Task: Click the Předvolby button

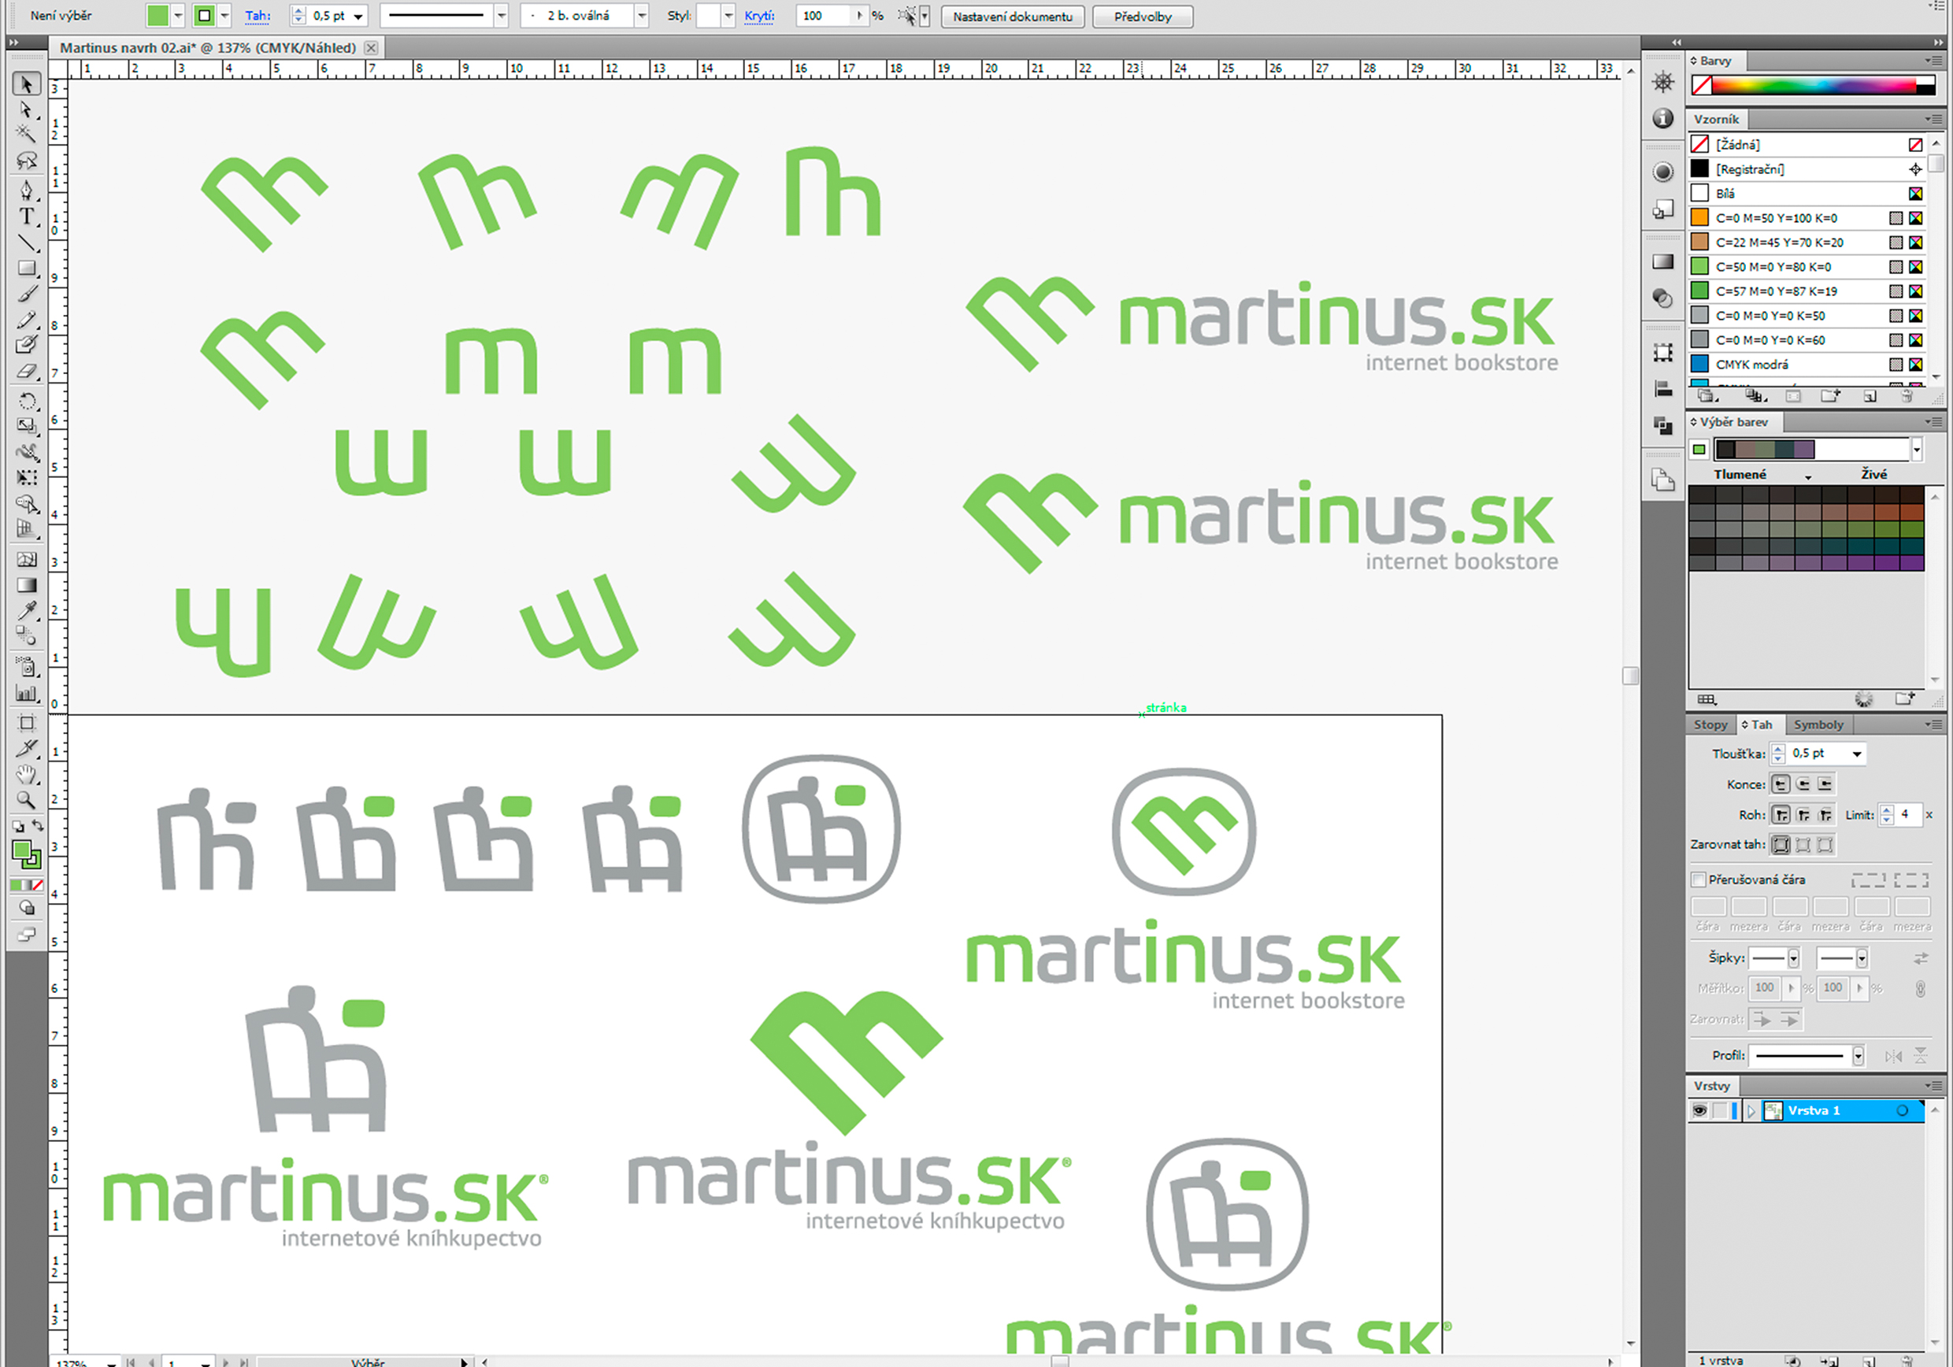Action: click(x=1142, y=17)
